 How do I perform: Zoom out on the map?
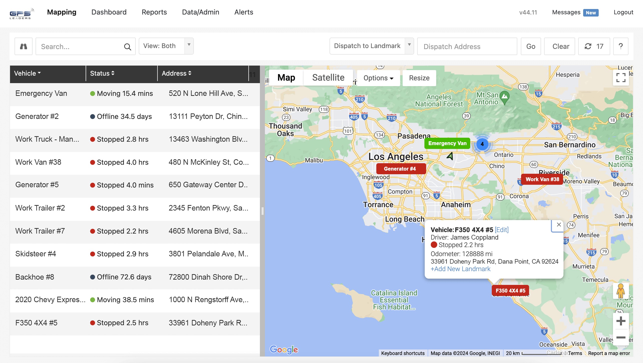tap(621, 337)
